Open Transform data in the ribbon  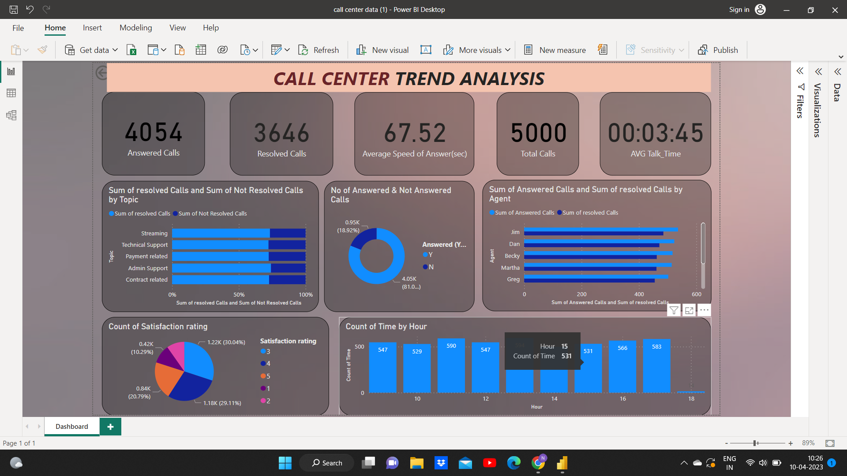coord(277,49)
